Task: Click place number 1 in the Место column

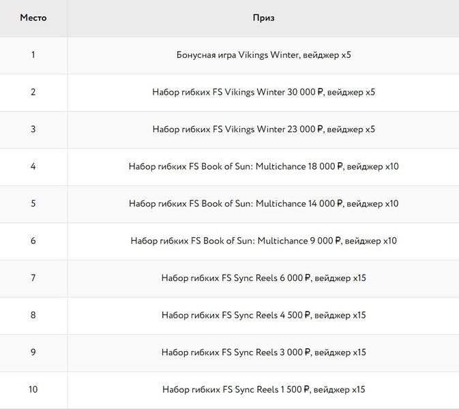Action: point(33,55)
